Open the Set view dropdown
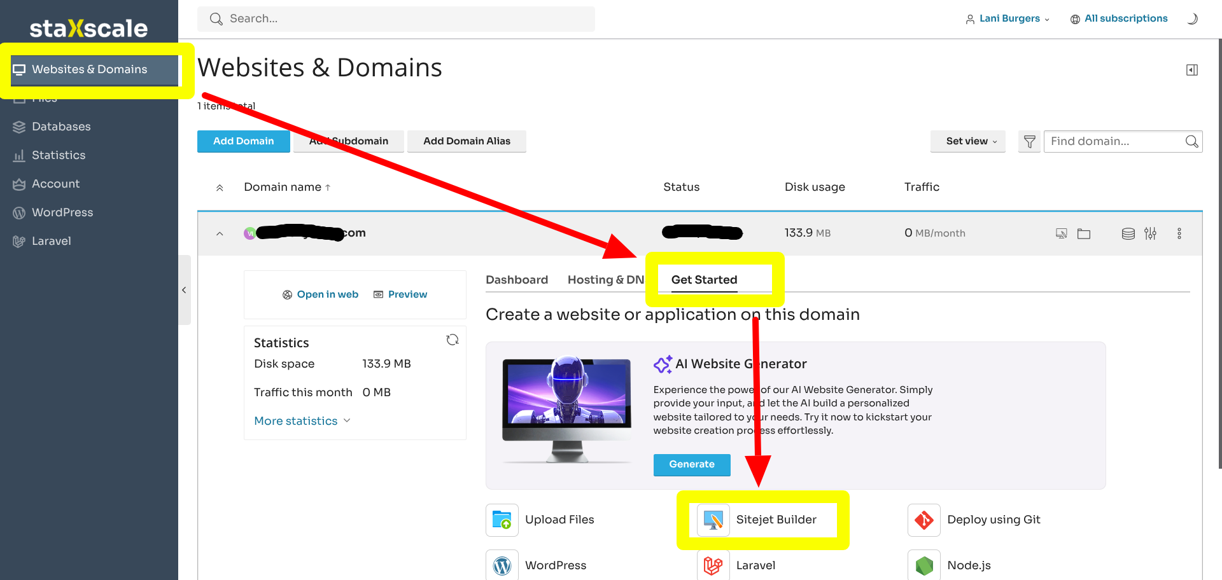 [968, 141]
